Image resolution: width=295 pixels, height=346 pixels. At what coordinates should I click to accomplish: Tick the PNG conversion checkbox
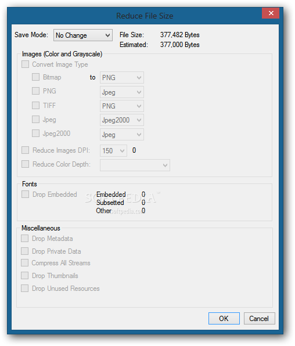click(35, 91)
